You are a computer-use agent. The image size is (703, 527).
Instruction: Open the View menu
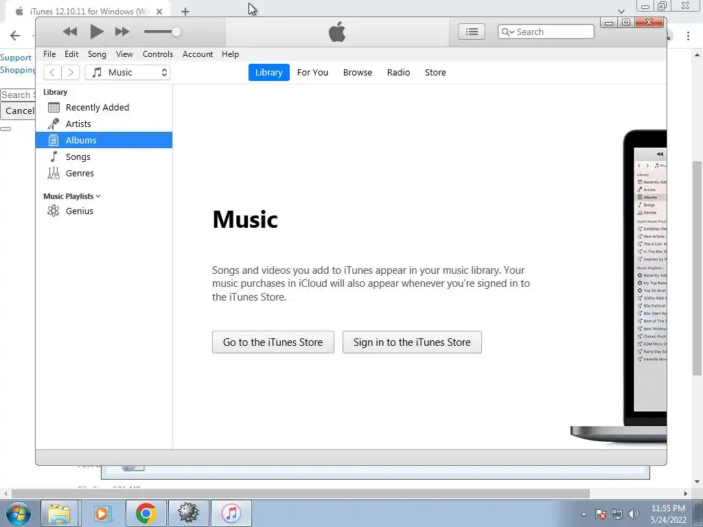pyautogui.click(x=124, y=54)
